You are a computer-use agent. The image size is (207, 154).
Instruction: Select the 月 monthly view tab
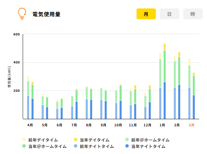(146, 14)
